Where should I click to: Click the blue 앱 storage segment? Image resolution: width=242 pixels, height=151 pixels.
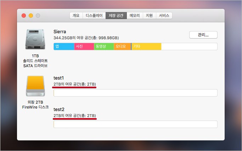(x=64, y=47)
